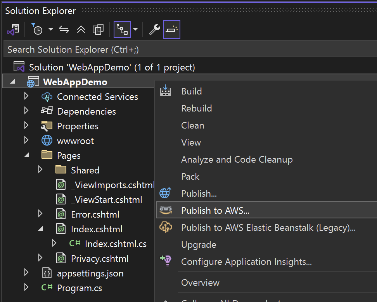Viewport: 377px width, 302px height.
Task: Select Solution 'WebAppDemo' node
Action: 112,67
